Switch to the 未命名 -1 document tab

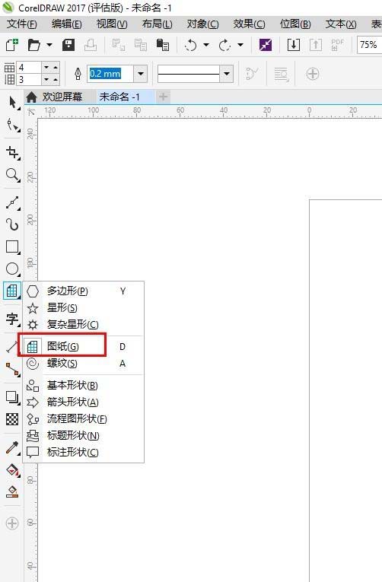[x=120, y=97]
